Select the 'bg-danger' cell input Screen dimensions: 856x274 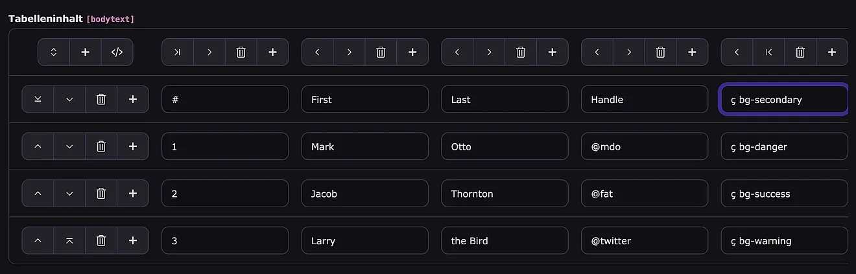784,146
